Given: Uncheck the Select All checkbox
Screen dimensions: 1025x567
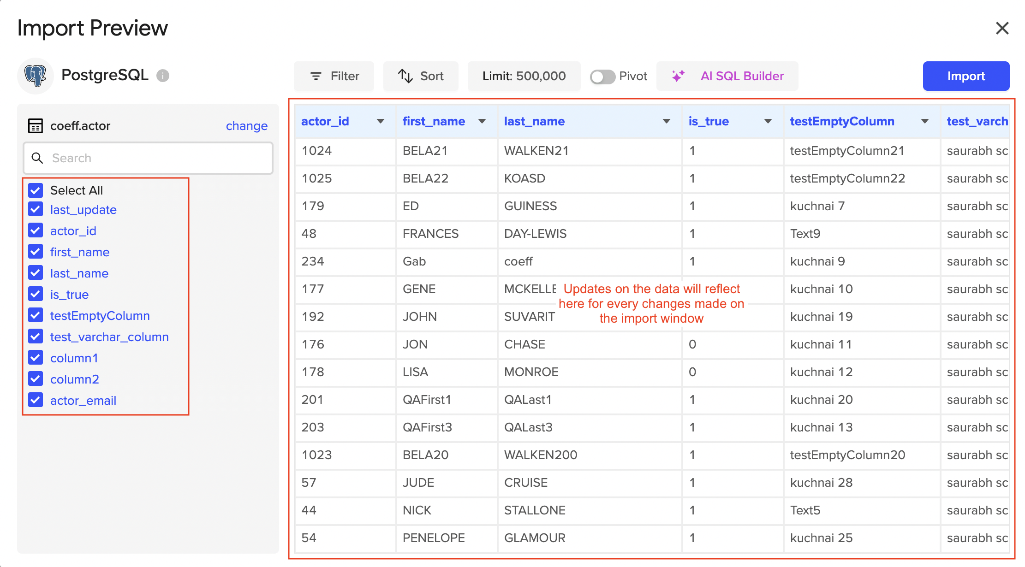Looking at the screenshot, I should pos(36,190).
